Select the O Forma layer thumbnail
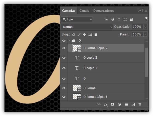 77,88
